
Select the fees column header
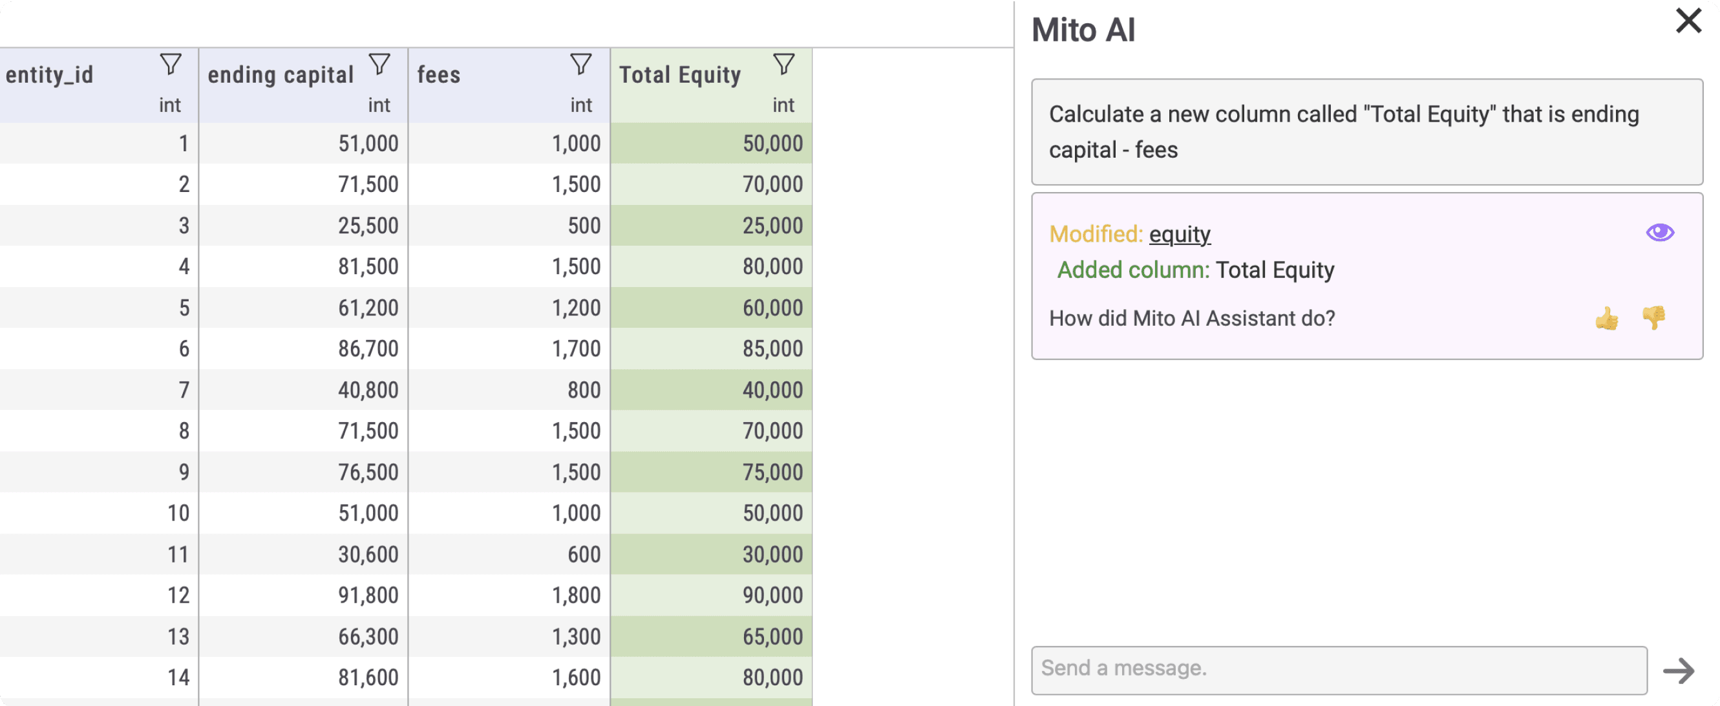[439, 75]
